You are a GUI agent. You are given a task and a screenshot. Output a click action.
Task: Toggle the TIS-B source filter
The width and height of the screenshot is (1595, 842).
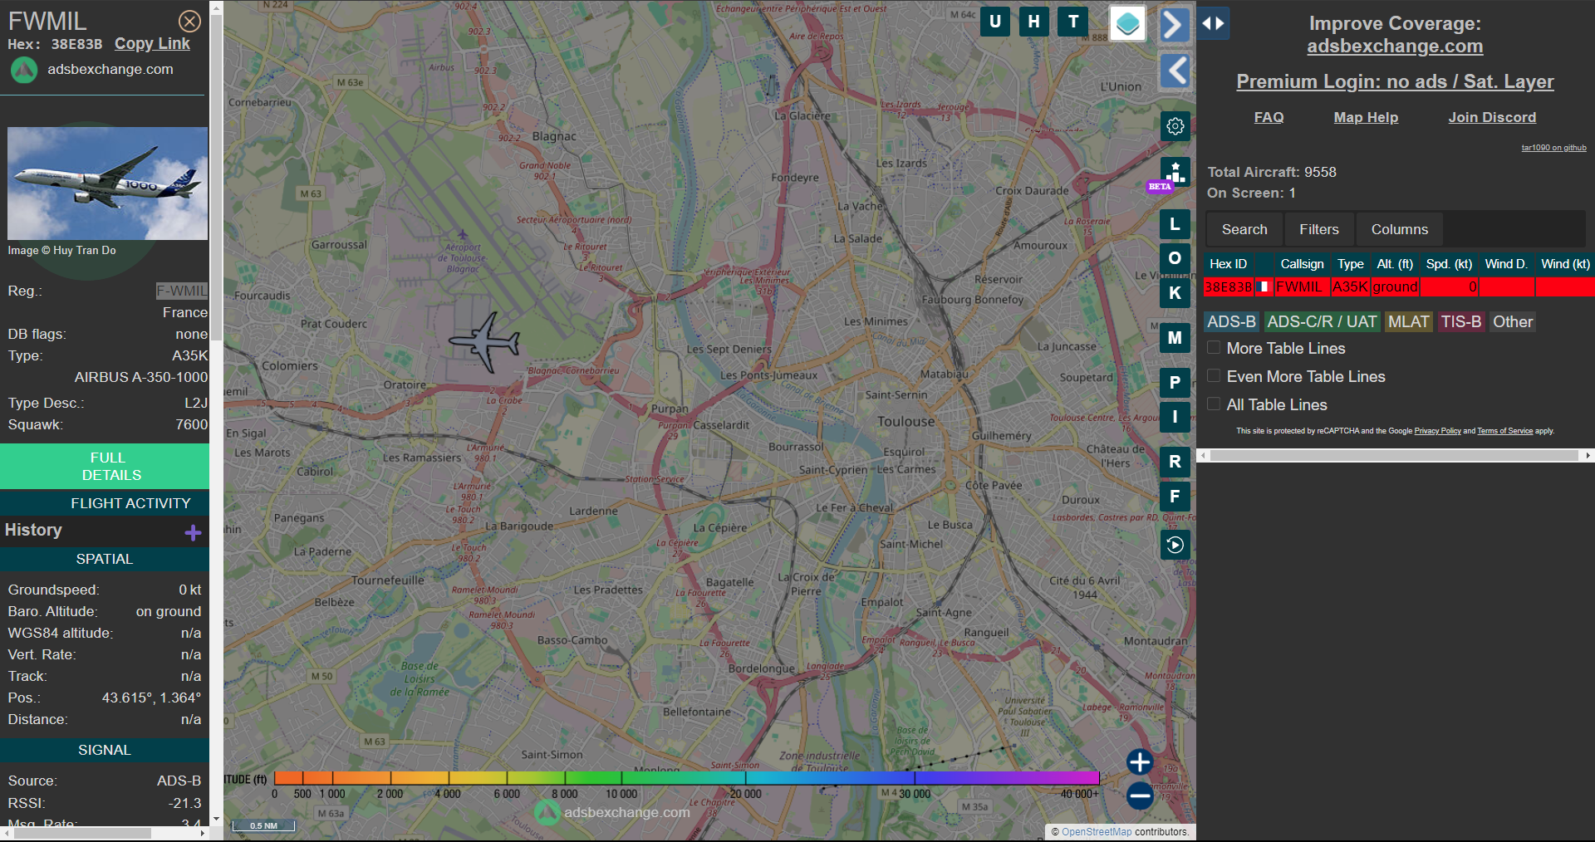coord(1460,321)
